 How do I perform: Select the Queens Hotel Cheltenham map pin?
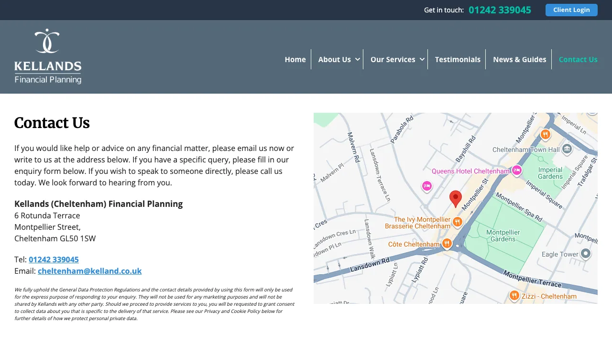click(516, 171)
